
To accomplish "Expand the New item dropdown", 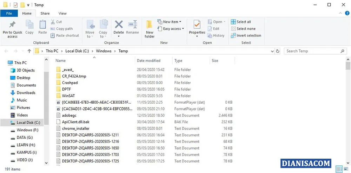I will (x=169, y=22).
